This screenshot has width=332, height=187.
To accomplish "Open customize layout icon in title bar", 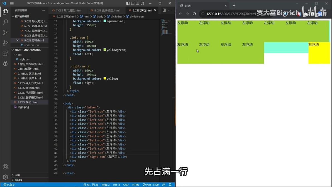I will click(x=142, y=3).
